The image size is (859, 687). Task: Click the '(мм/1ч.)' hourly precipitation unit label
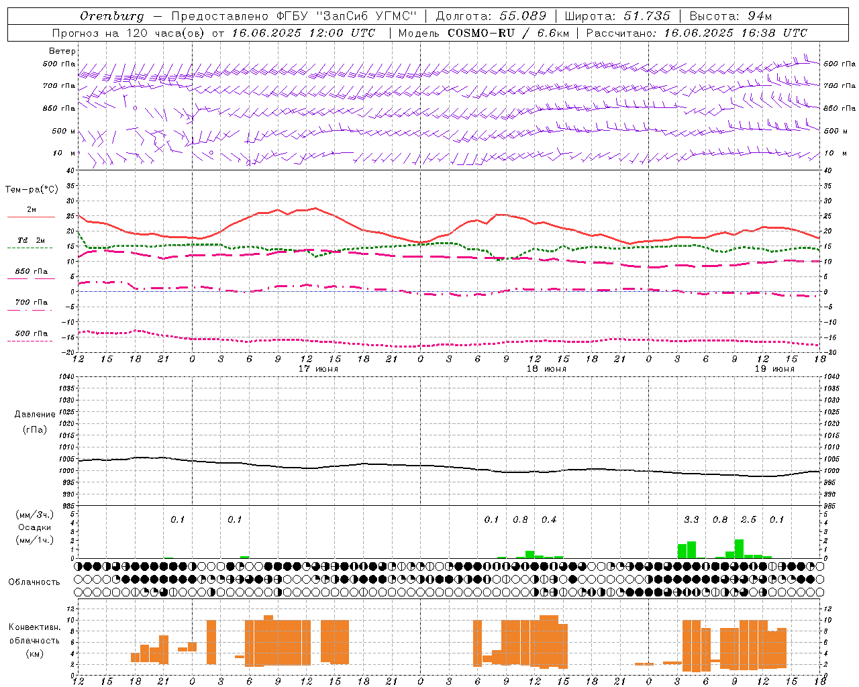[34, 540]
